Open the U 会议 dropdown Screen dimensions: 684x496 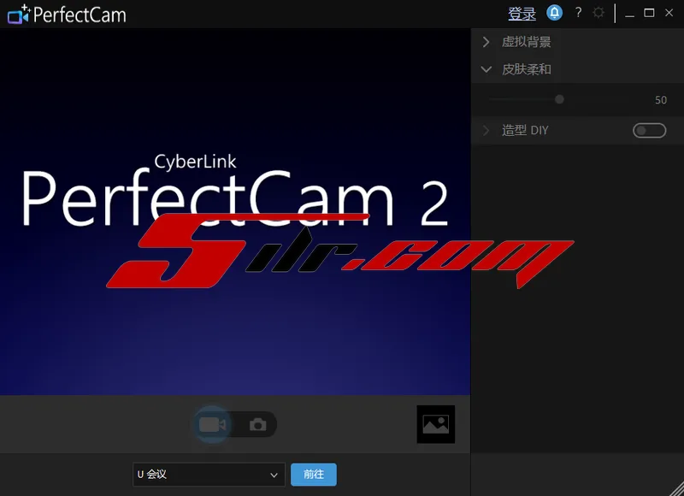point(209,475)
